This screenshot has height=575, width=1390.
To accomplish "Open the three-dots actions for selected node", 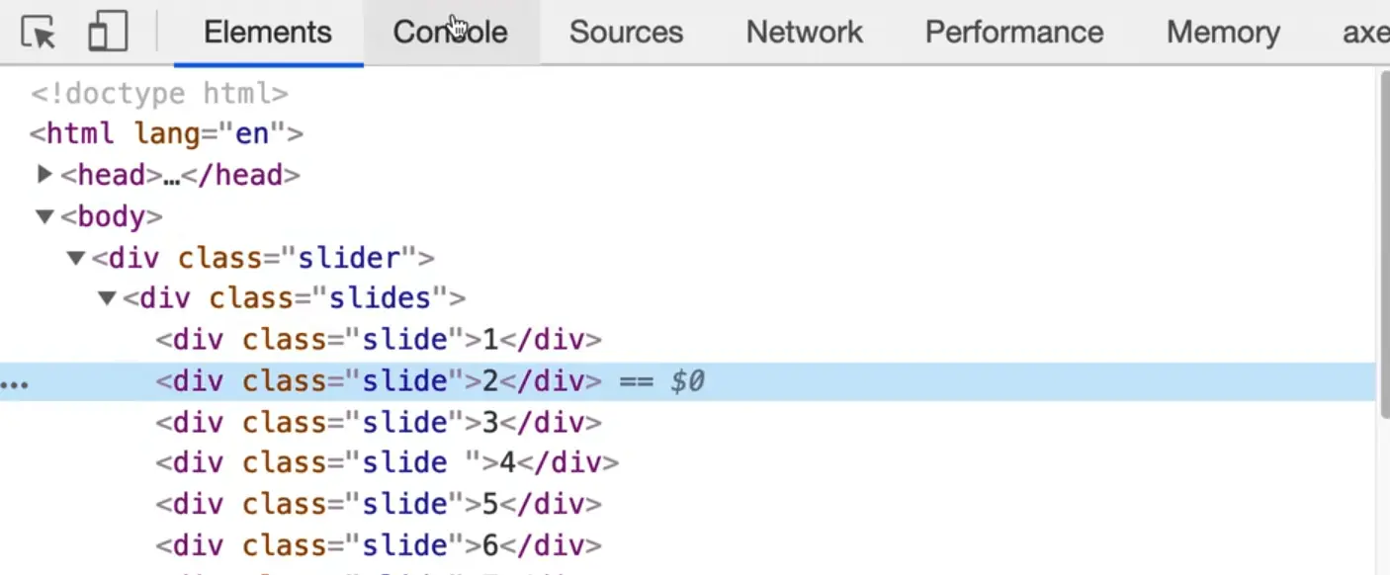I will [x=14, y=382].
